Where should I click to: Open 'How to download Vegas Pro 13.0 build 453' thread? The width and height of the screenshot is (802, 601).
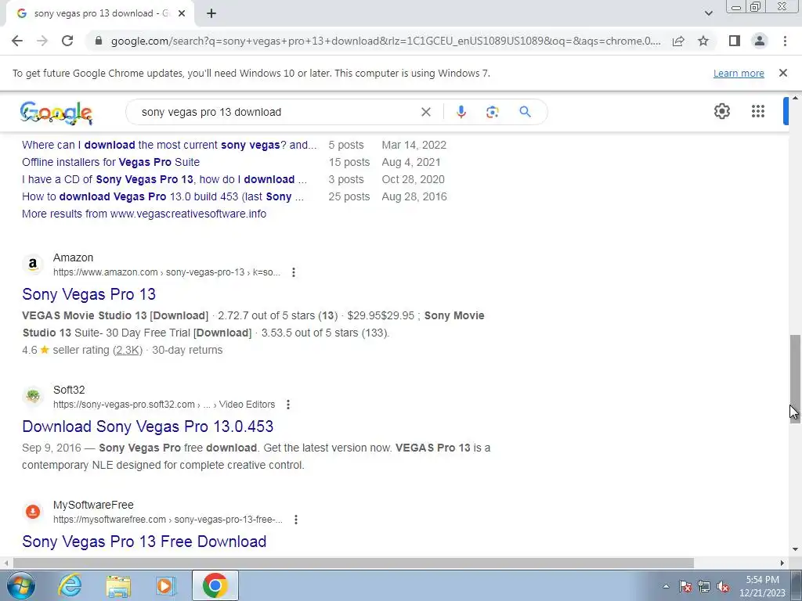163,196
